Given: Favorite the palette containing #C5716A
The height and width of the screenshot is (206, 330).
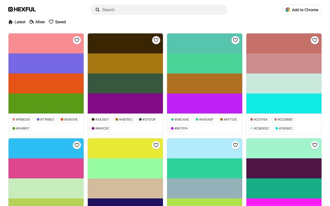Looking at the screenshot, I should coord(315,40).
